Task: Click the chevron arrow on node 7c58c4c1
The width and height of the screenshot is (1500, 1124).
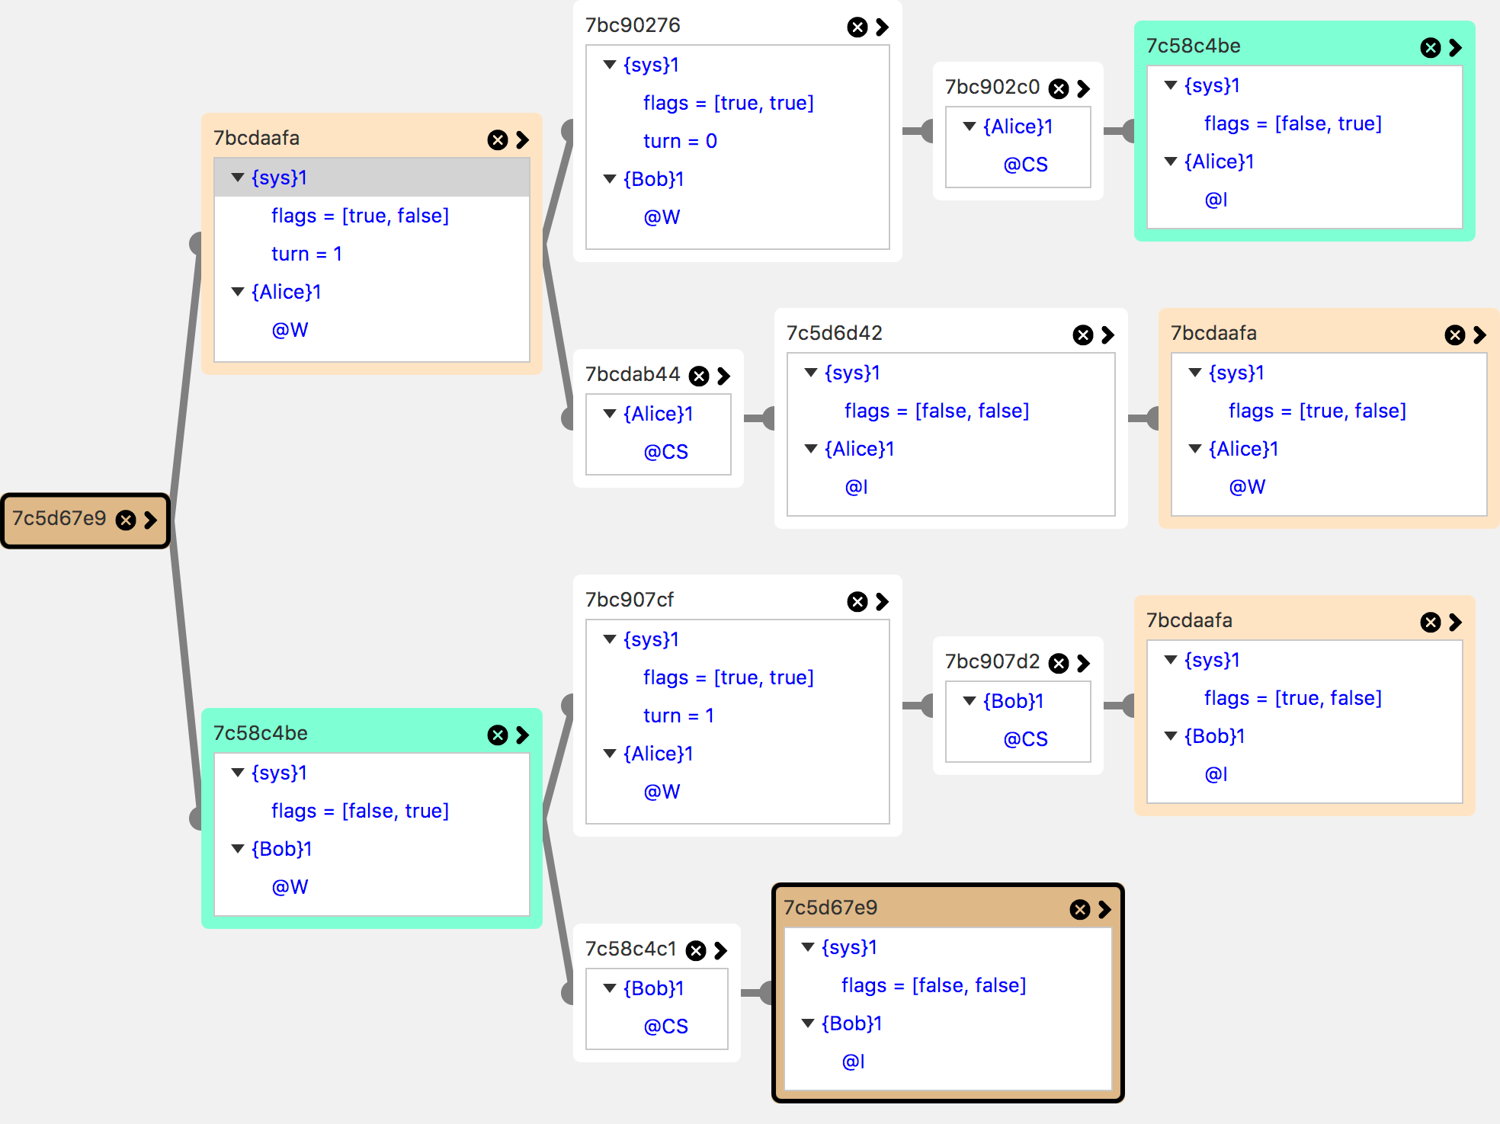Action: (x=720, y=951)
